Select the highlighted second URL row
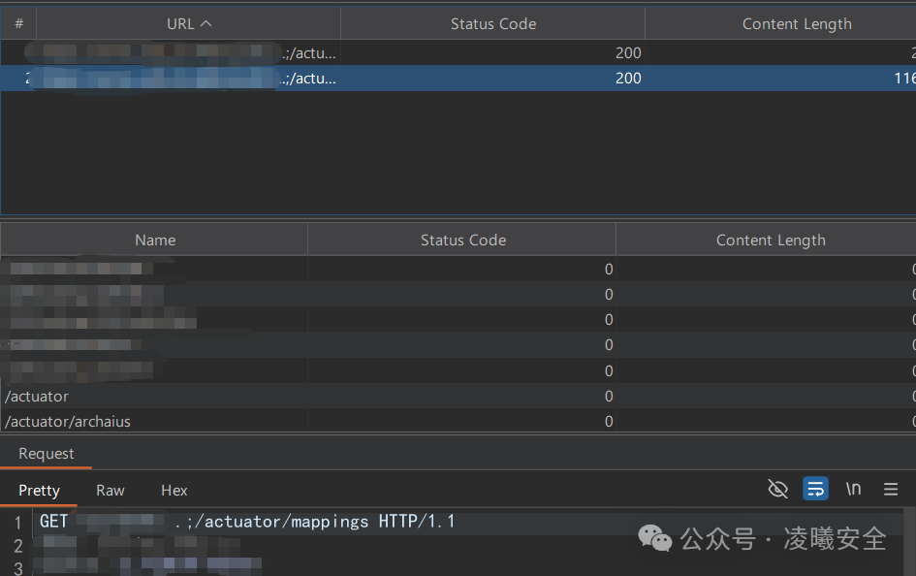Viewport: 916px width, 576px height. [458, 79]
